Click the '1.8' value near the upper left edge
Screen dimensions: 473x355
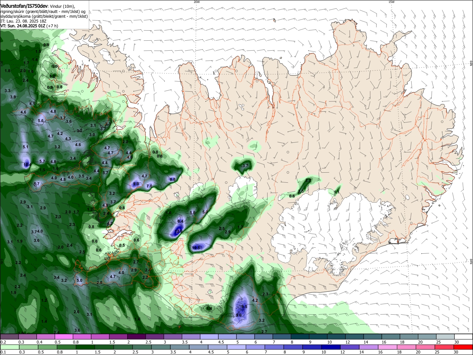(7, 71)
